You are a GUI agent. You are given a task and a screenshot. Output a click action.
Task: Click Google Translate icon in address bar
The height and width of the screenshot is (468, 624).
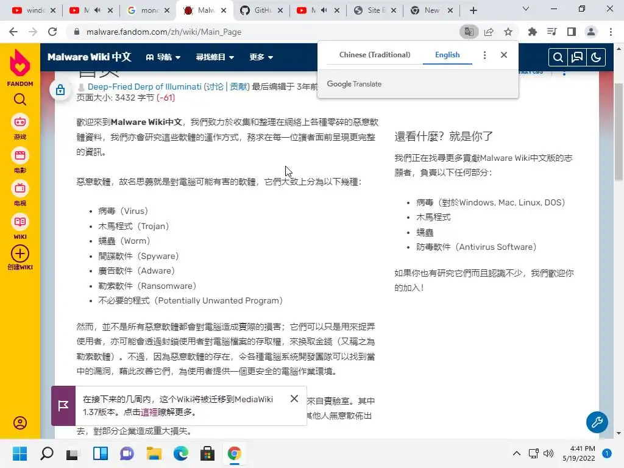click(x=469, y=32)
